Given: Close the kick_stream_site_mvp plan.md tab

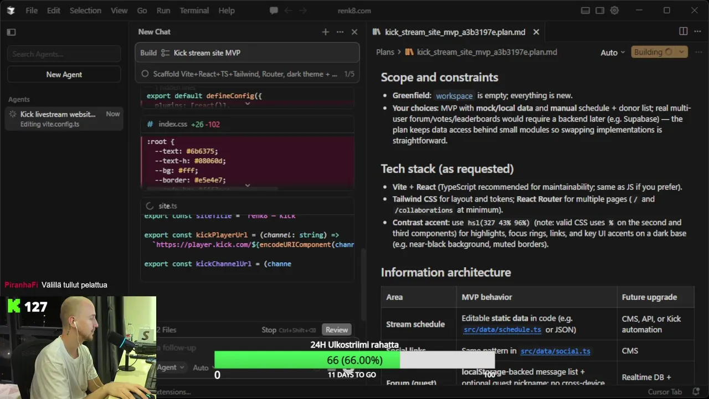Looking at the screenshot, I should coord(536,32).
